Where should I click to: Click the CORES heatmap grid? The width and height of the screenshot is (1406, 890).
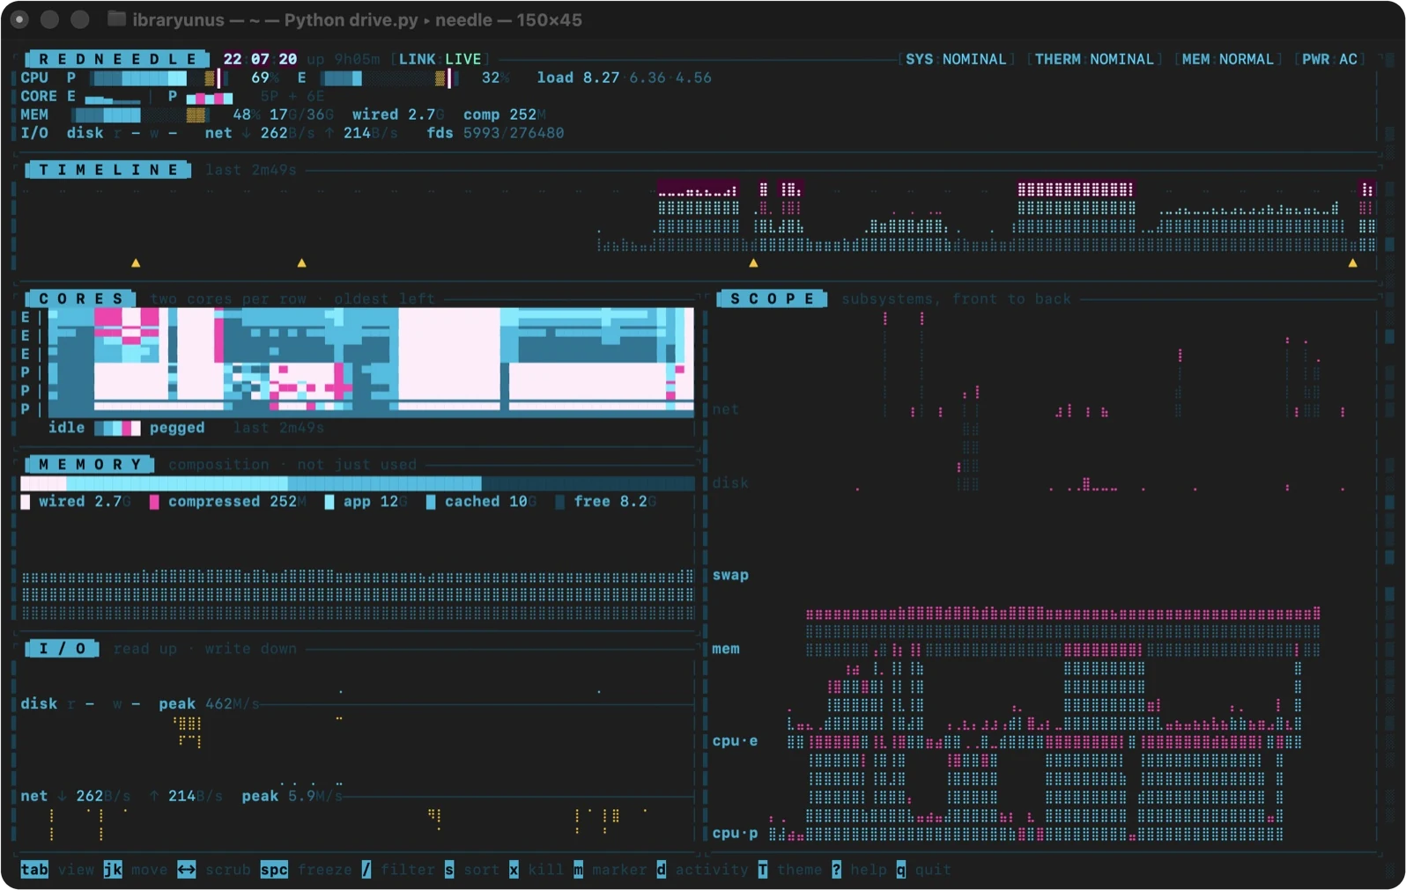[x=371, y=362]
